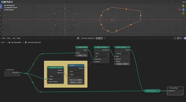This screenshot has width=186, height=102.
Task: Adjust the Level field in Subdivide Mesh
Action: 82,55
